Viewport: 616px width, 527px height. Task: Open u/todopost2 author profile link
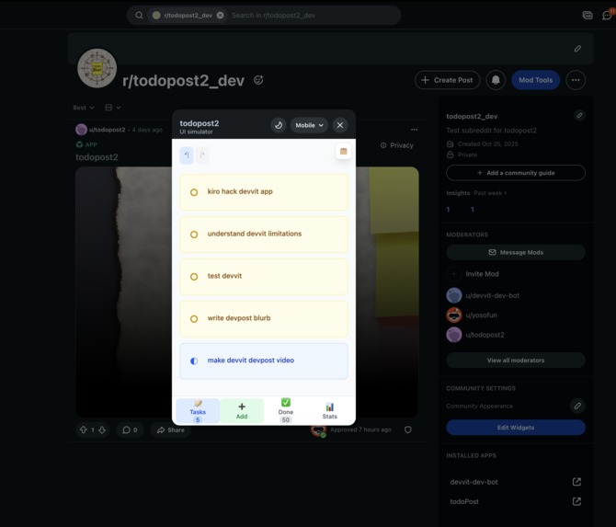(x=107, y=130)
